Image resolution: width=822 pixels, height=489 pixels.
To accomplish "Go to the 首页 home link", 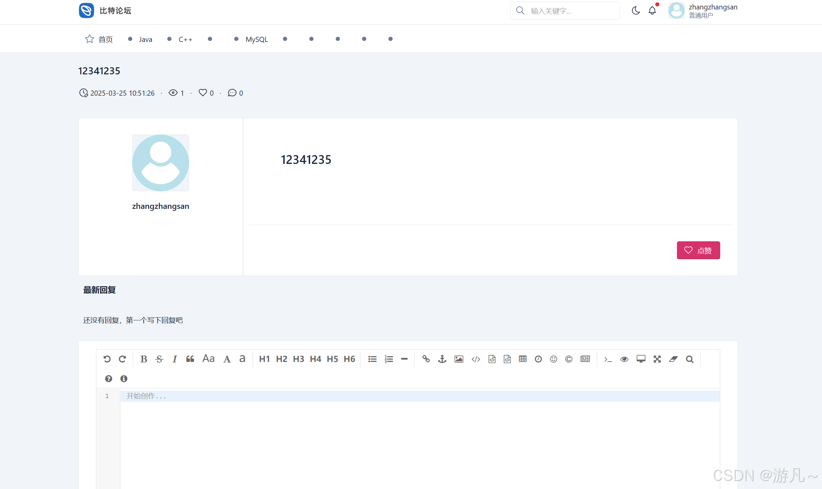I will tap(105, 39).
